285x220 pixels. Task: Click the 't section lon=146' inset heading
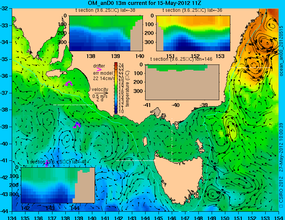tap(181, 59)
